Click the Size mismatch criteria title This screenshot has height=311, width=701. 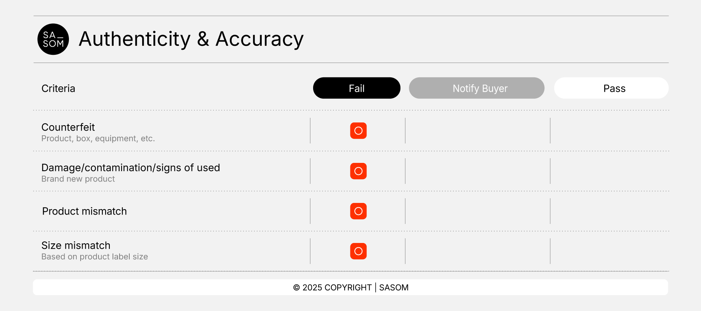pos(76,245)
